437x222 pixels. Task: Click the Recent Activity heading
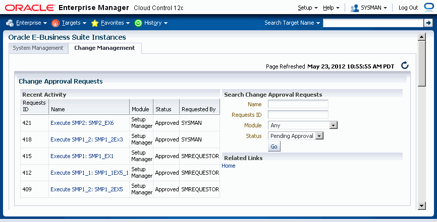point(44,95)
